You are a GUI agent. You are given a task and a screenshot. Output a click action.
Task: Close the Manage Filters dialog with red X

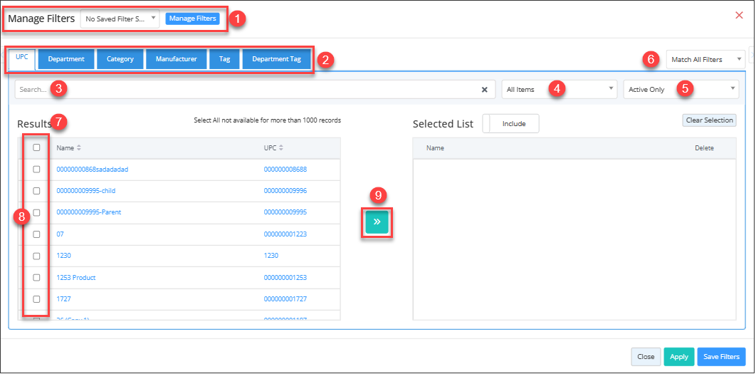point(739,15)
